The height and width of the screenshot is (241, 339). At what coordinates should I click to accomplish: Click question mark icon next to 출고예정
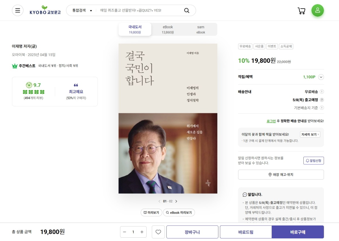[x=322, y=100]
